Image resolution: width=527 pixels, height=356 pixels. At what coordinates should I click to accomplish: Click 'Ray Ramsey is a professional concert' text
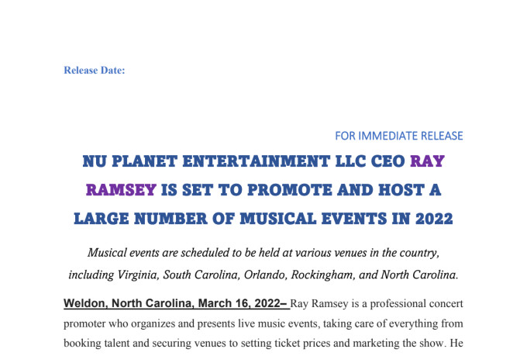[x=377, y=303]
